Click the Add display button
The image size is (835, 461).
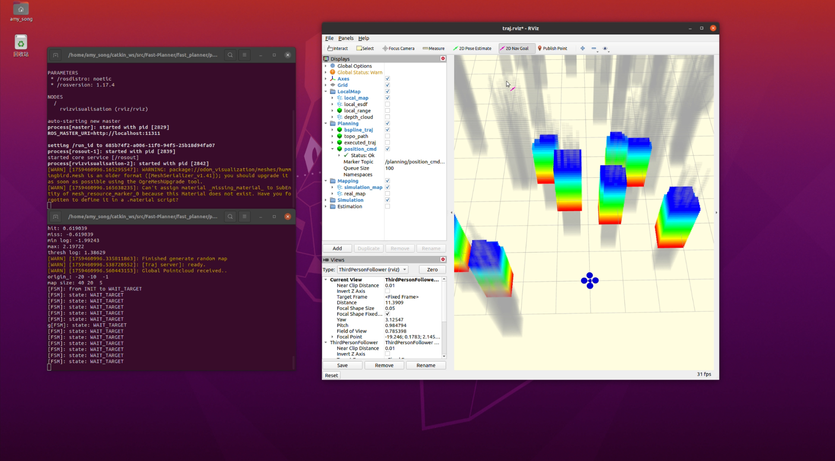click(x=337, y=248)
